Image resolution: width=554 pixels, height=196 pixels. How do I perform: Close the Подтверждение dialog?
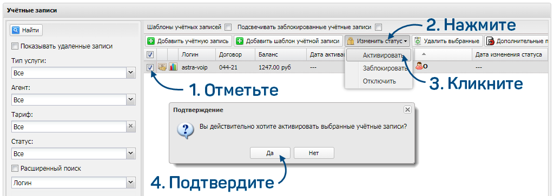pyautogui.click(x=407, y=110)
